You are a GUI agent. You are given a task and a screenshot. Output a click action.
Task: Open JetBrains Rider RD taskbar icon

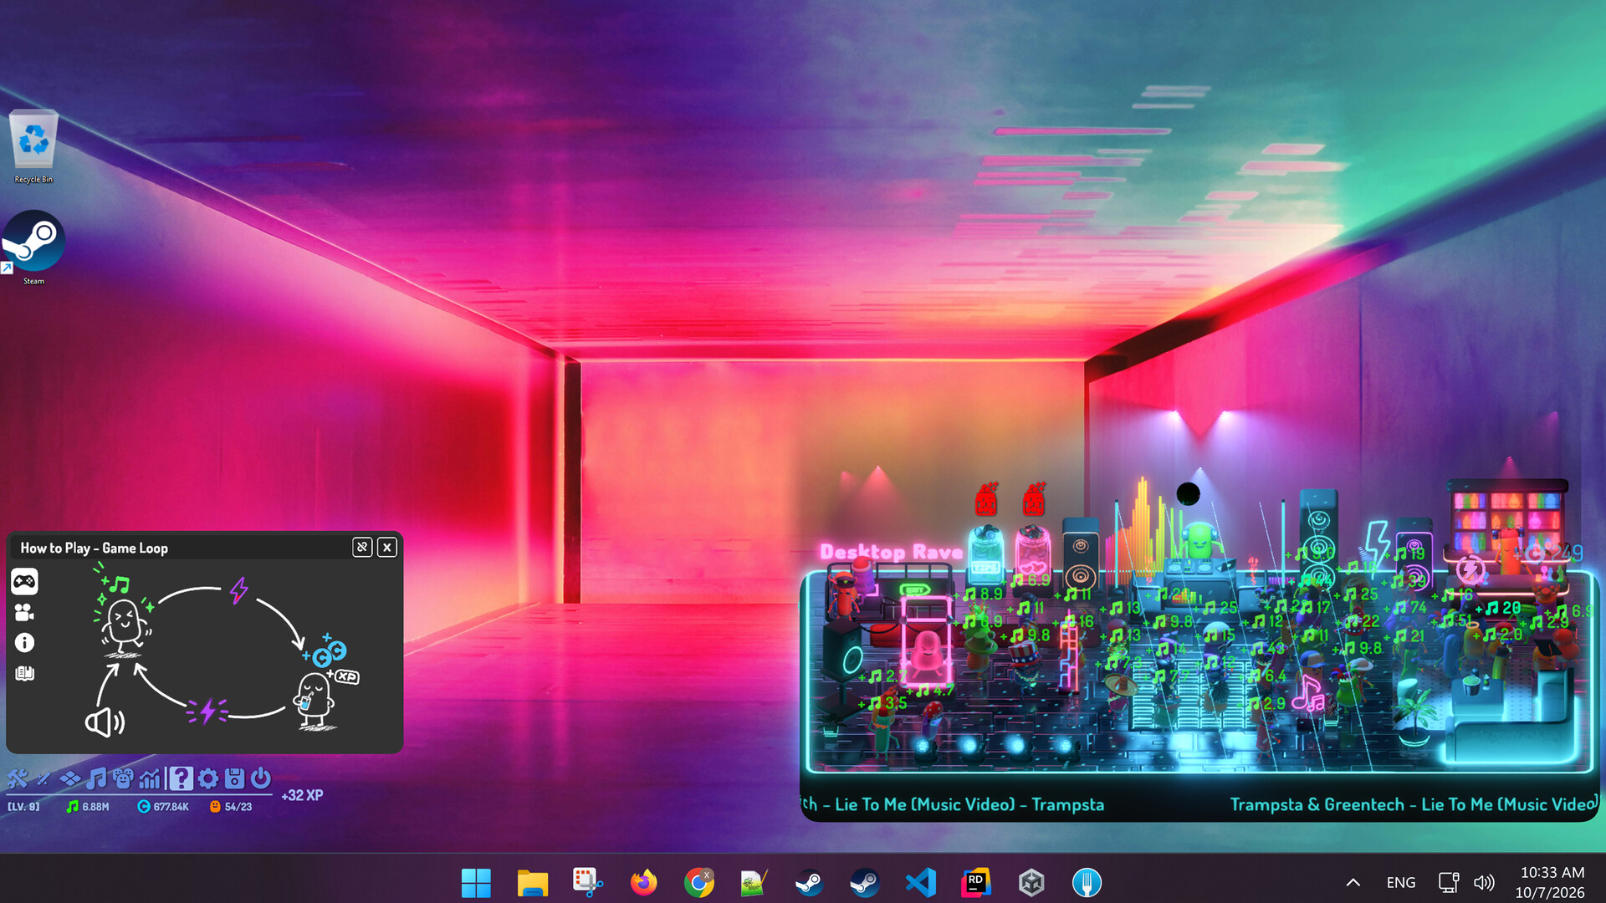point(976,882)
